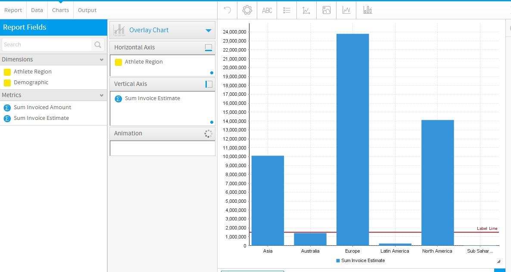This screenshot has width=511, height=272.
Task: Click the Asia bar in the chart
Action: point(268,201)
